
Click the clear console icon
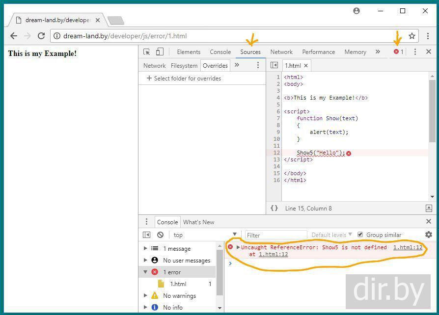coord(160,235)
